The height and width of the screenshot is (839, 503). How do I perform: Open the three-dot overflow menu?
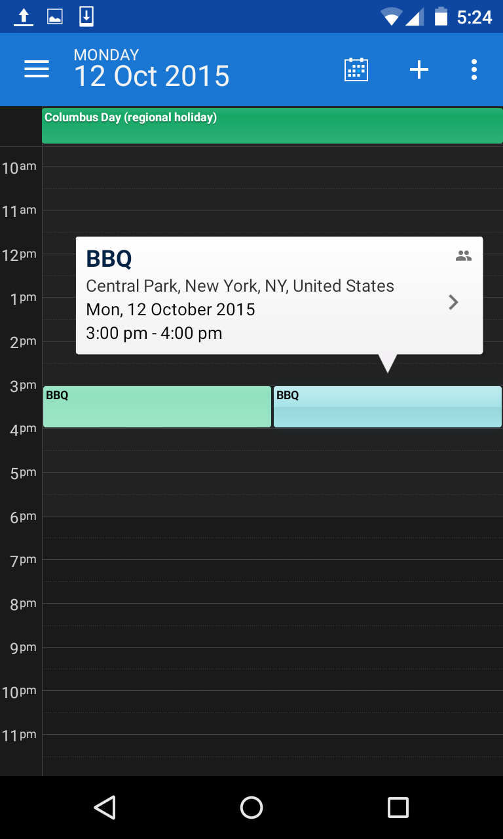click(x=474, y=69)
